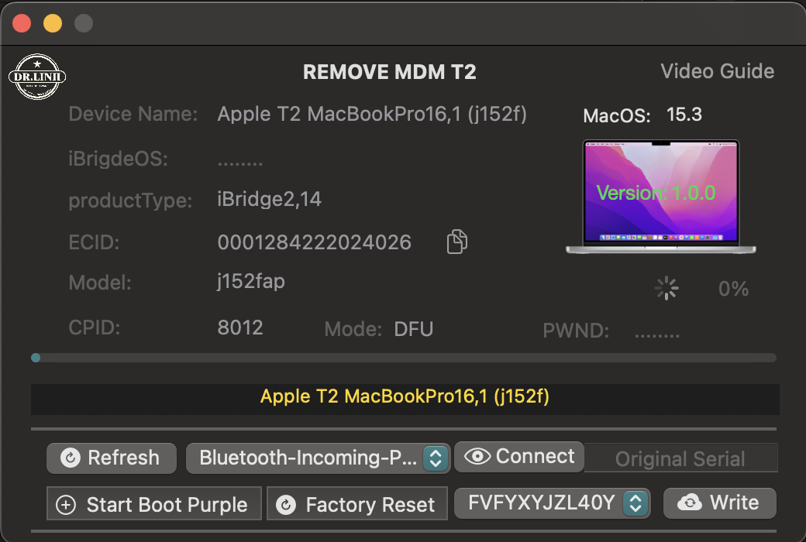This screenshot has width=806, height=542.
Task: Click the productType value iBridge2,14
Action: pos(270,199)
